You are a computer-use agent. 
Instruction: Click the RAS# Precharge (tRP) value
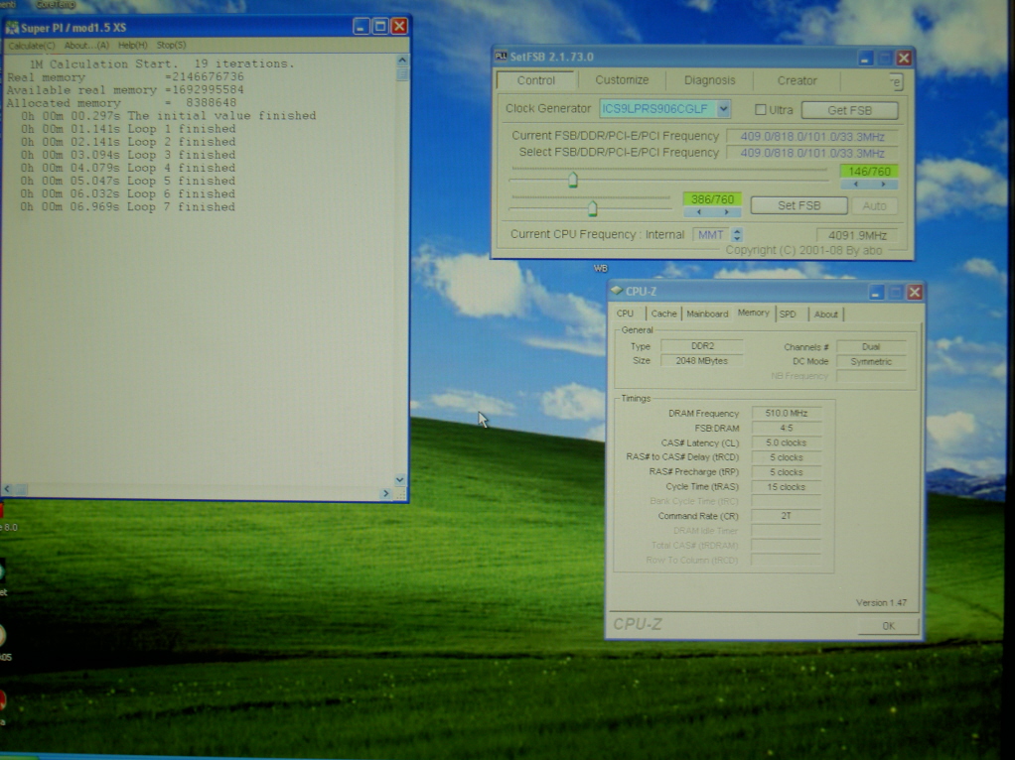786,472
